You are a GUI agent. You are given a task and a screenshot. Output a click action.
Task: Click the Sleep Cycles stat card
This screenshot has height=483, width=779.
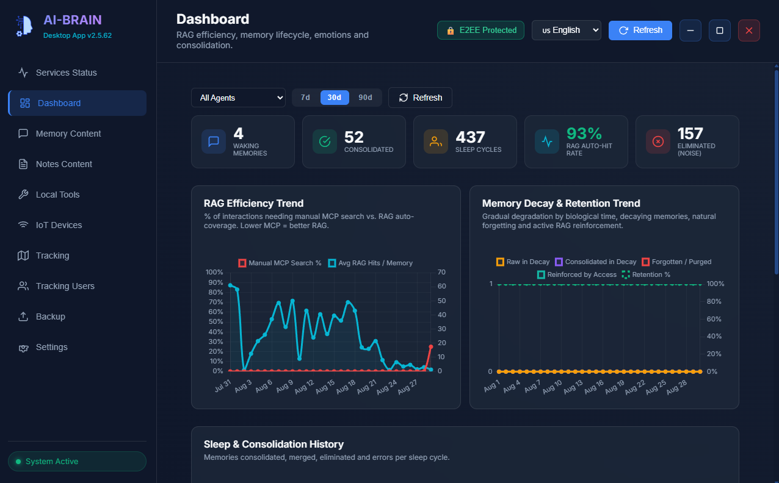(x=465, y=141)
